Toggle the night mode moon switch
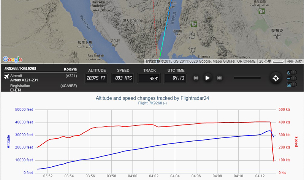The width and height of the screenshot is (304, 180). tap(291, 73)
